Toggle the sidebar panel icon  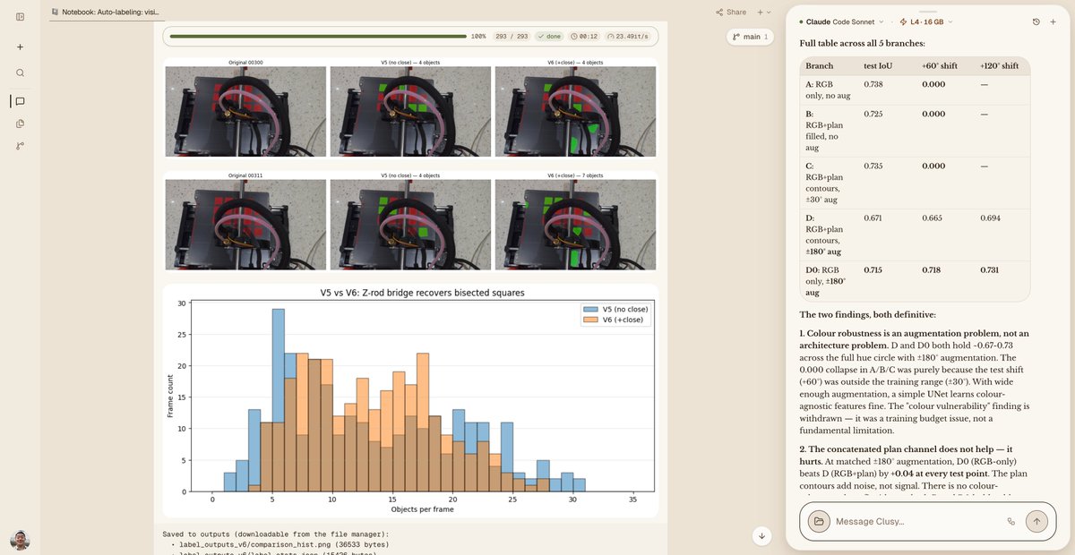tap(20, 16)
